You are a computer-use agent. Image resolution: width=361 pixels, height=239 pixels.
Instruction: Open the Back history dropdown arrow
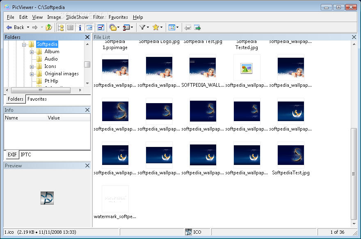(28, 27)
